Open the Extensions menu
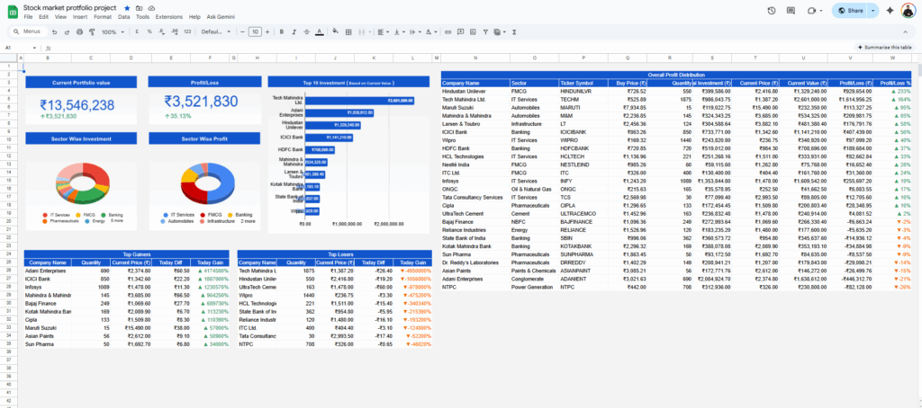The width and height of the screenshot is (922, 408). pos(168,17)
